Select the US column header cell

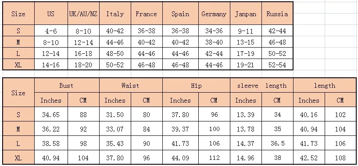pos(51,14)
